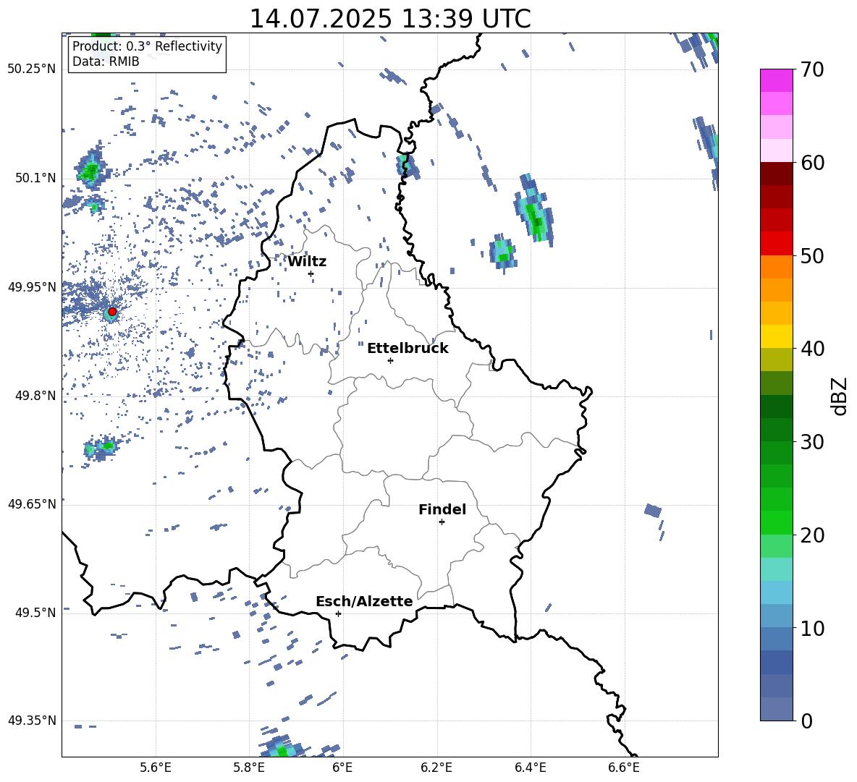Click the 40 colorbar tick label
Viewport: 857px width, 782px height.
812,349
